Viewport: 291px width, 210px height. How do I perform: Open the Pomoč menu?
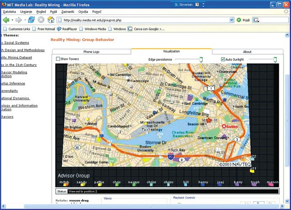point(97,12)
